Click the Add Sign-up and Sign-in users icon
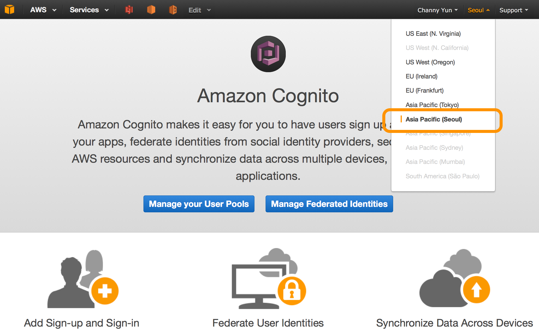 (x=83, y=279)
